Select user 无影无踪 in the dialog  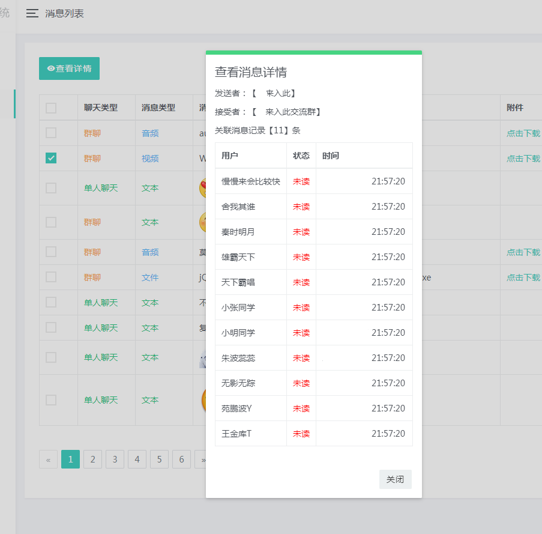tap(238, 384)
